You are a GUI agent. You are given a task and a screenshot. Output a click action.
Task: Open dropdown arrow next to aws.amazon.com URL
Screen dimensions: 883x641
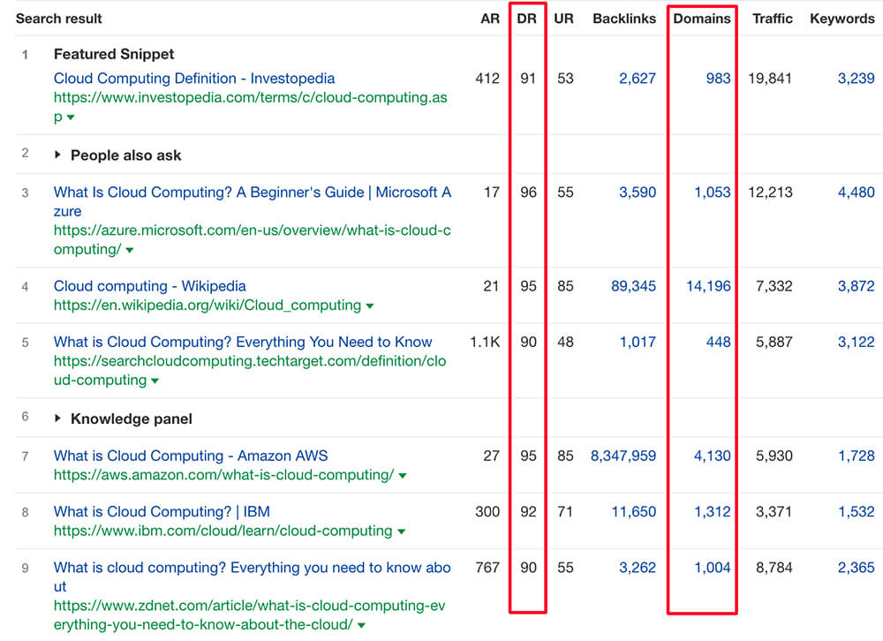click(403, 475)
